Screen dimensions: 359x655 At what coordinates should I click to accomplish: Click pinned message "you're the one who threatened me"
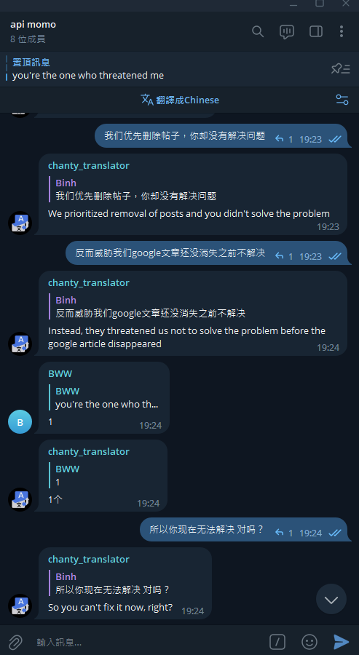pos(88,76)
